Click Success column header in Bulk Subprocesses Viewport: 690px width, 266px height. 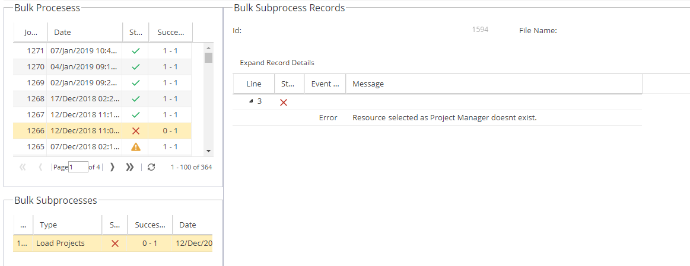[x=150, y=225]
